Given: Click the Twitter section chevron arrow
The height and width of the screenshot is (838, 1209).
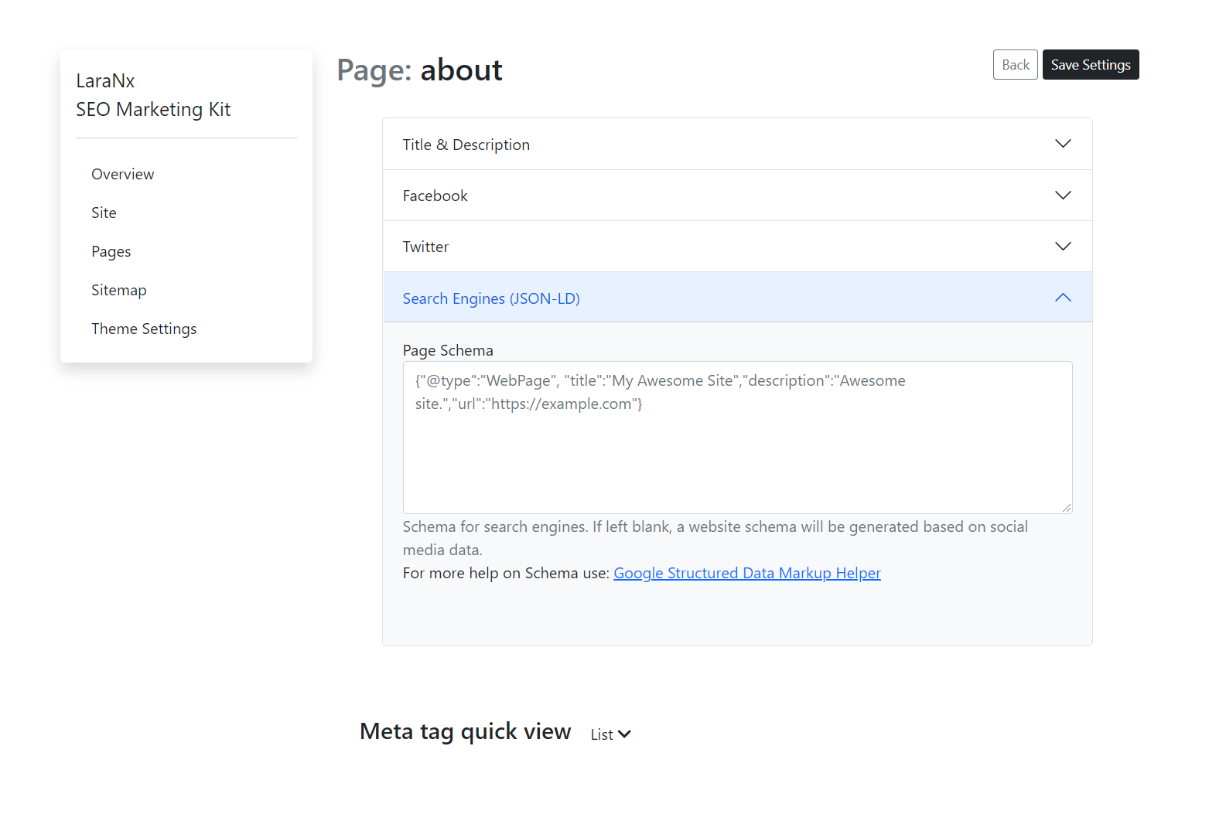Looking at the screenshot, I should [1063, 246].
